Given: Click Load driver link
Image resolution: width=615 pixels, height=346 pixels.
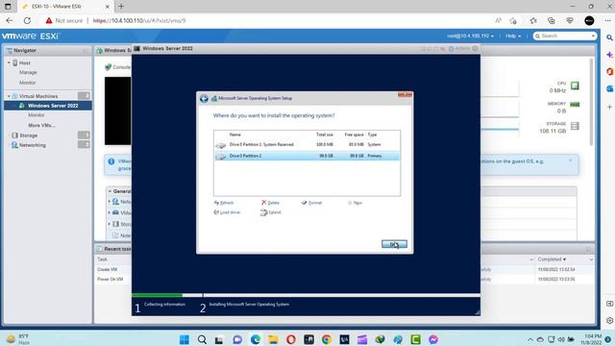Looking at the screenshot, I should pyautogui.click(x=227, y=212).
